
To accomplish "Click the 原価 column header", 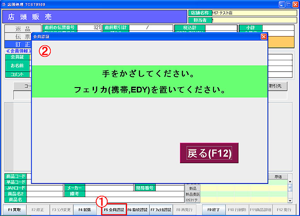I will point(278,177).
